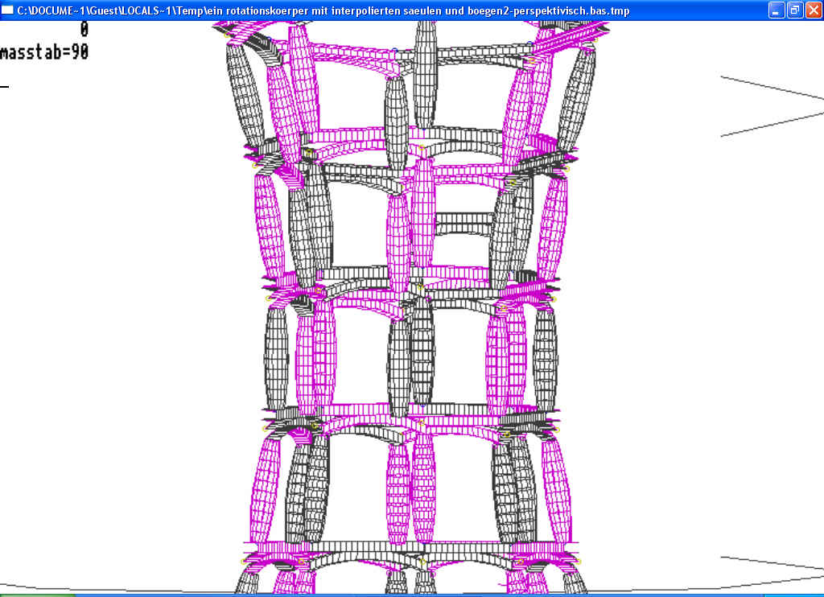Click the Start button sliver on the taskbar
This screenshot has height=597, width=824.
(x=38, y=595)
